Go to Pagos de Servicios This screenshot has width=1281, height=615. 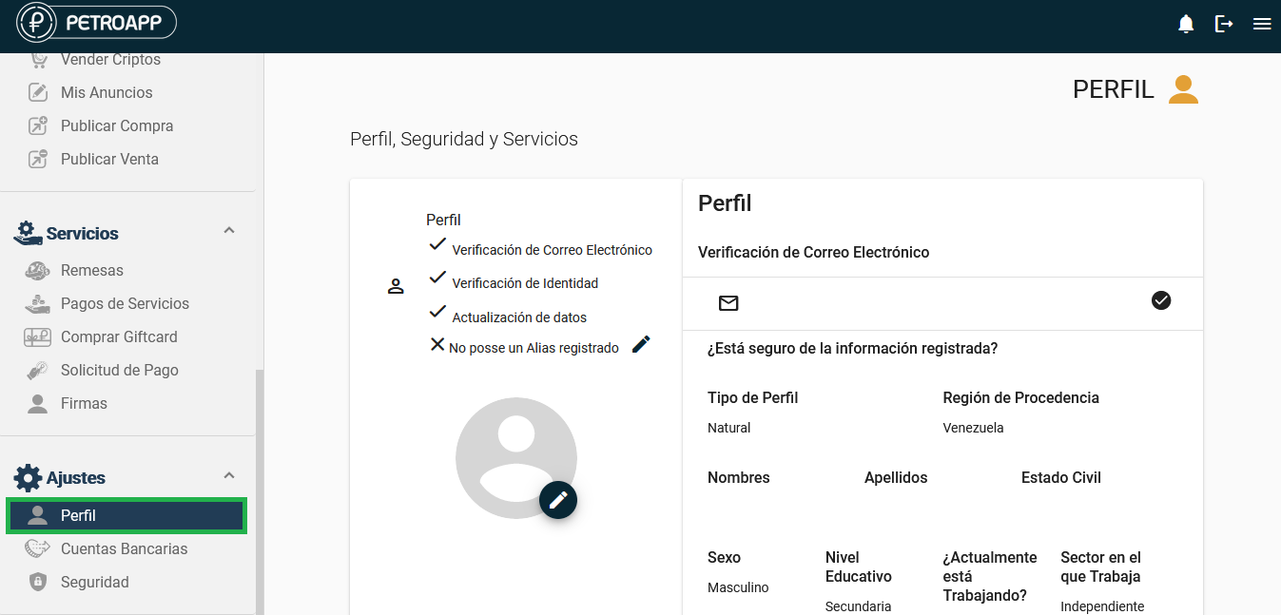coord(125,304)
